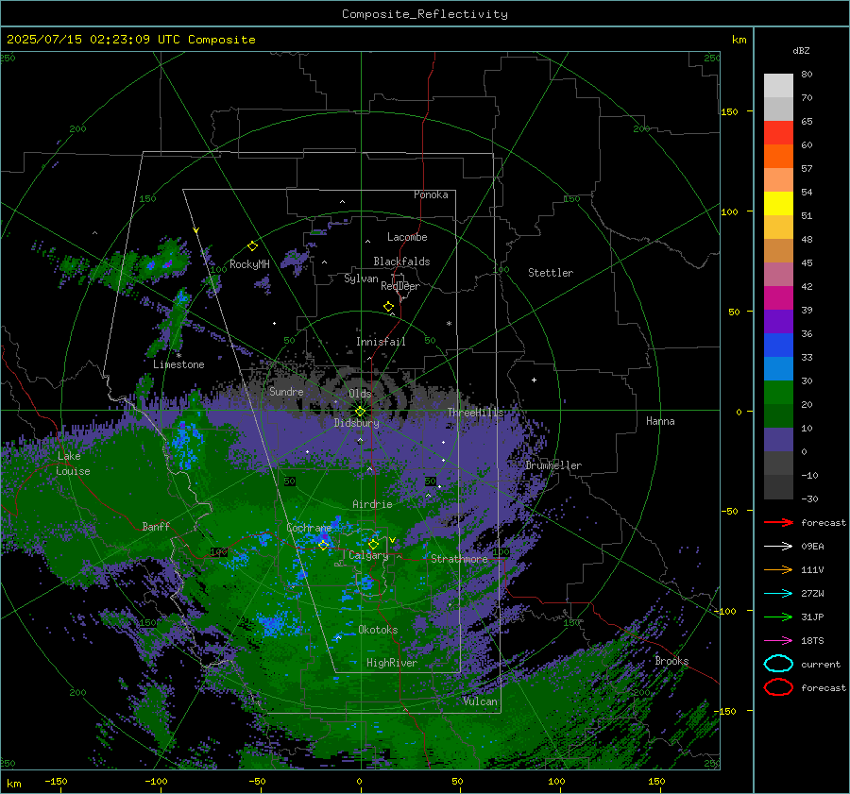
Task: Click the RedDeer label on map
Action: tap(400, 286)
